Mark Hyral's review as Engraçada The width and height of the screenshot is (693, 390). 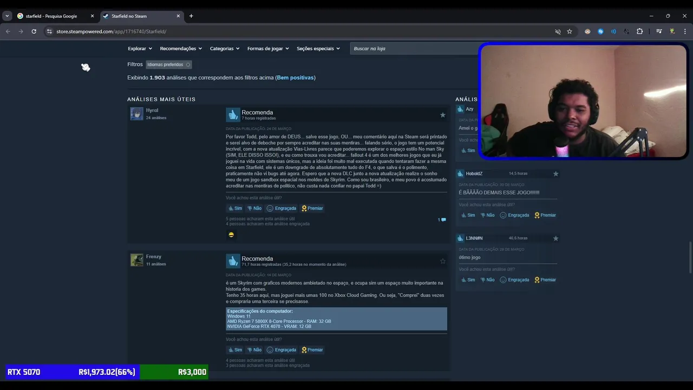click(282, 208)
